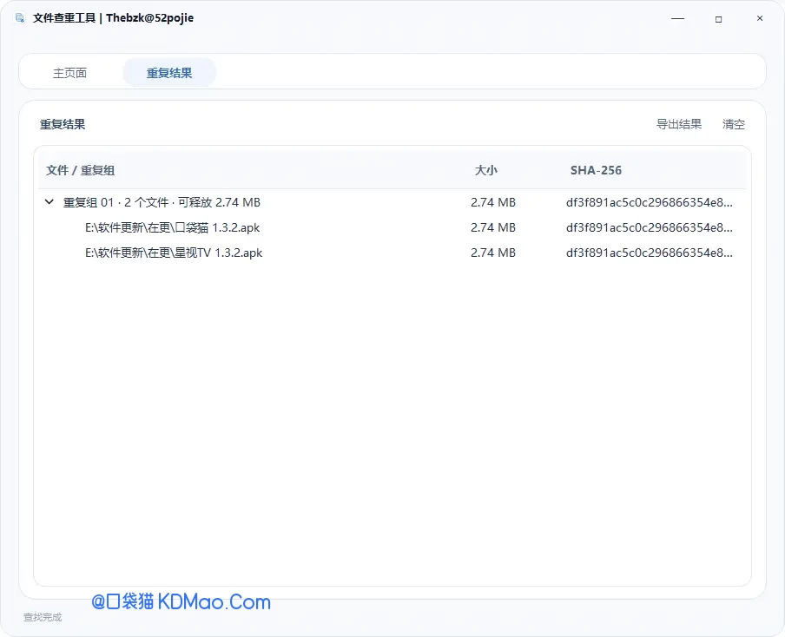This screenshot has width=785, height=637.
Task: Collapse the 重复组 01 chevron
Action: [x=49, y=202]
